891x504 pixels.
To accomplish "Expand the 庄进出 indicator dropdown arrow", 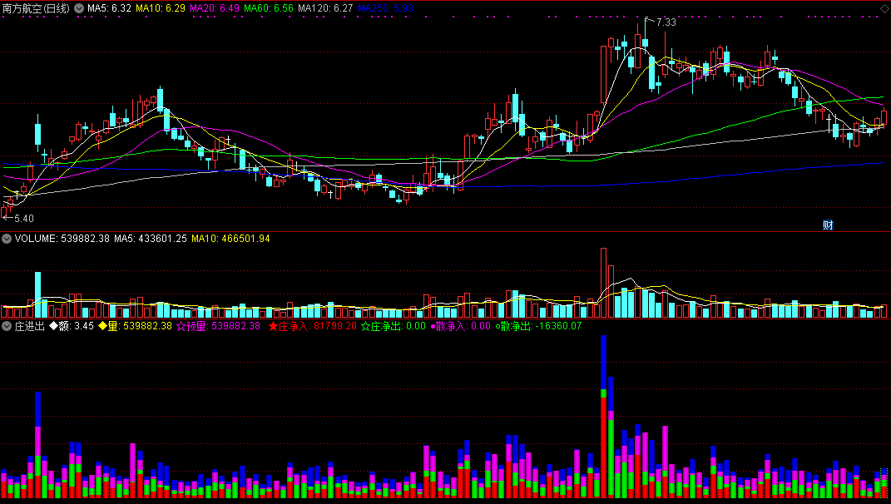I will [7, 326].
